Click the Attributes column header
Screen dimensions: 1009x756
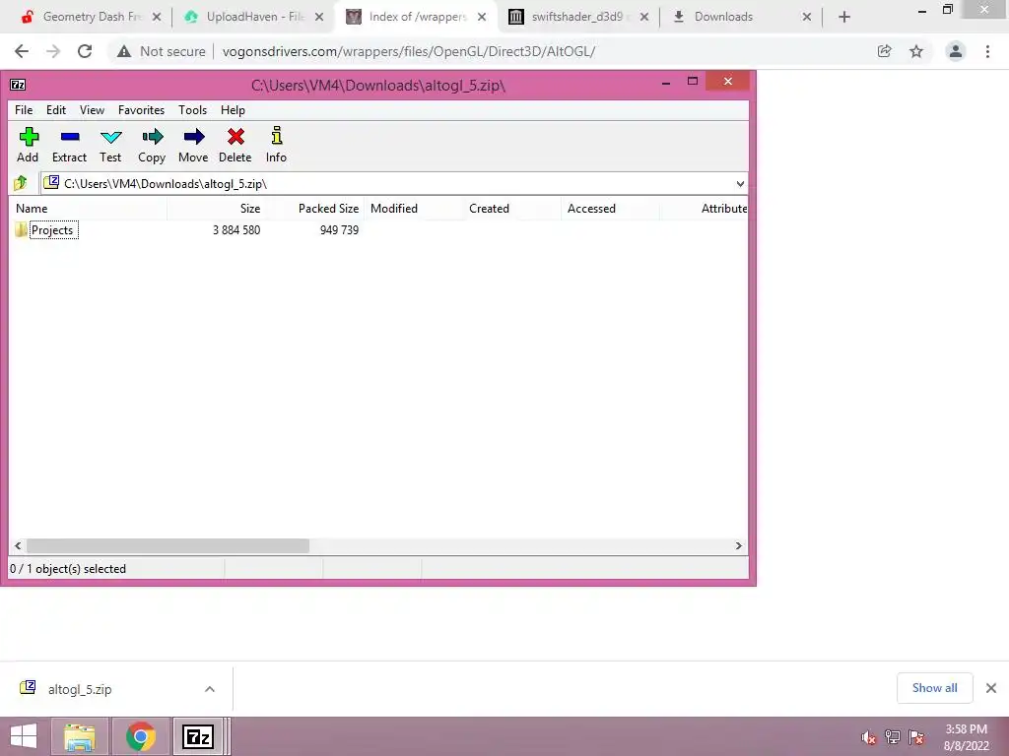[x=704, y=209]
